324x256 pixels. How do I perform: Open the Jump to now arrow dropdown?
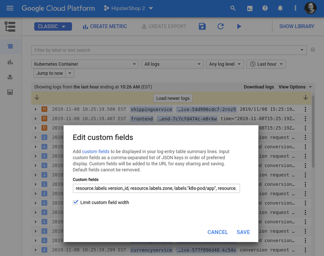tap(70, 73)
